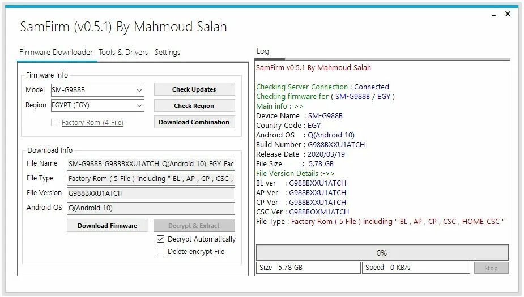Screen dimensions: 524x297
Task: Click Download Combination button
Action: point(194,122)
